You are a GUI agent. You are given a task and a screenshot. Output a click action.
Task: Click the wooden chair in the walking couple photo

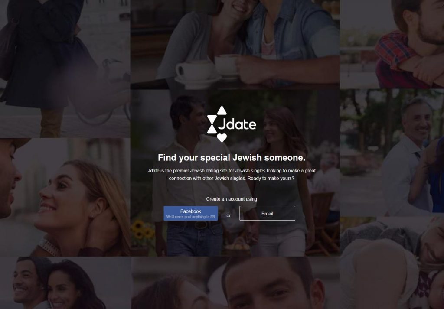323,222
